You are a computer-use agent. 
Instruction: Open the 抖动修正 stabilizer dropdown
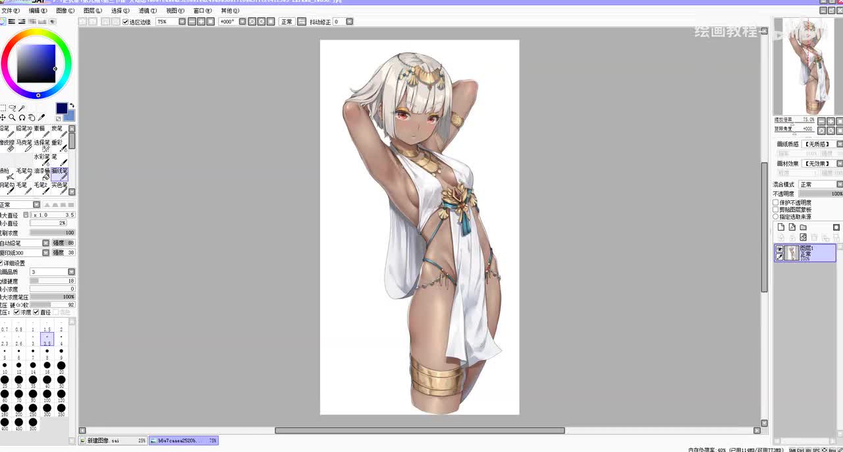tap(349, 22)
